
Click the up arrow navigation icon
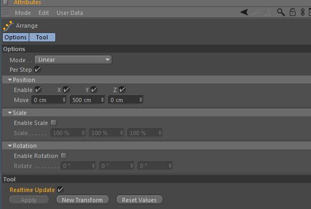[x=267, y=12]
